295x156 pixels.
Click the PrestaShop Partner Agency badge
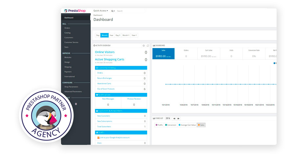click(46, 115)
